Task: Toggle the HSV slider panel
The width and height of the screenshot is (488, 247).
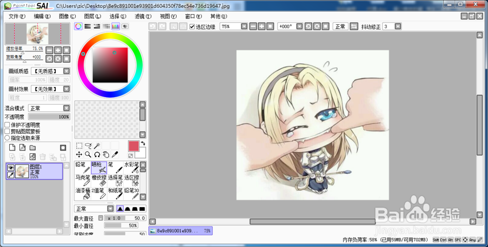Action: (x=97, y=26)
